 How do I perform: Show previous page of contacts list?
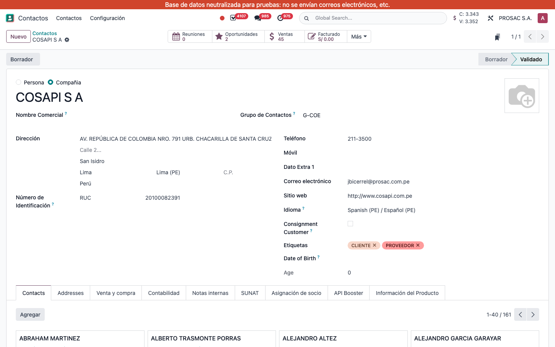pyautogui.click(x=520, y=315)
